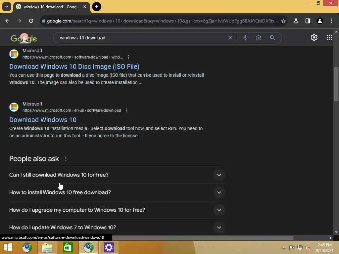
Task: Click the Google doodle logo
Action: click(x=24, y=38)
